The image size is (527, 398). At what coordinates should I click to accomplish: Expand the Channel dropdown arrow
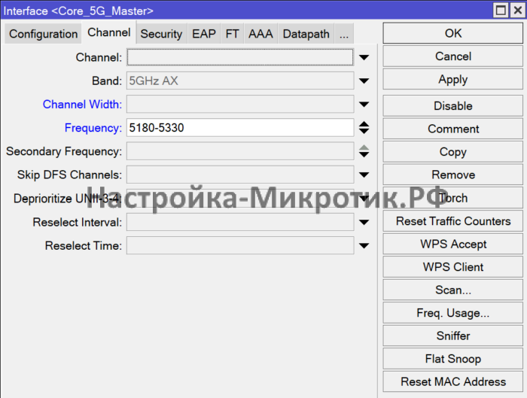[x=364, y=57]
